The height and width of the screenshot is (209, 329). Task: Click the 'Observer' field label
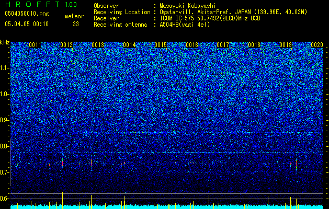point(106,6)
